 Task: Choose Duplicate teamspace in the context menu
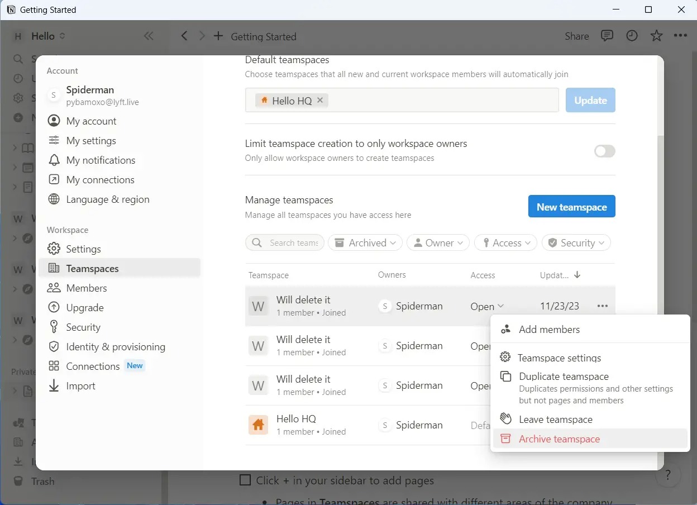tap(564, 376)
